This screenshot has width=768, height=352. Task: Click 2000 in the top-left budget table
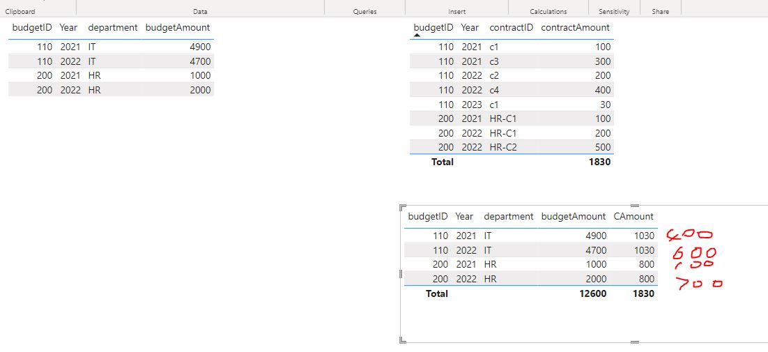point(200,90)
